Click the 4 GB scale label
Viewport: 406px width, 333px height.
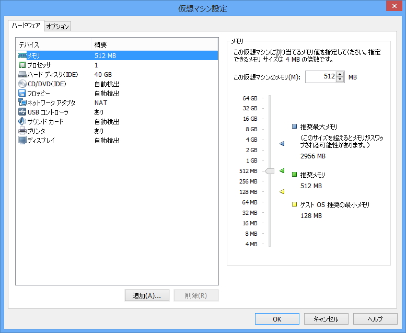pos(251,140)
